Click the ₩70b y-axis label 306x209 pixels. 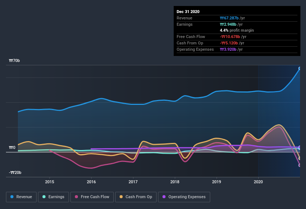pos(14,61)
